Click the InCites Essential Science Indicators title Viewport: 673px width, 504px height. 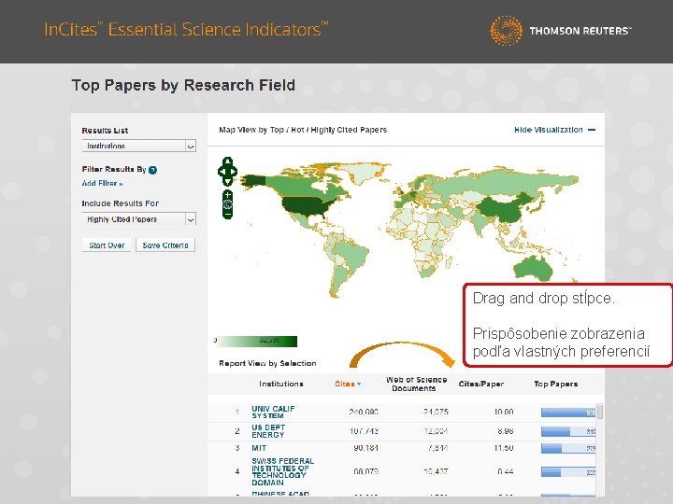[x=186, y=29]
